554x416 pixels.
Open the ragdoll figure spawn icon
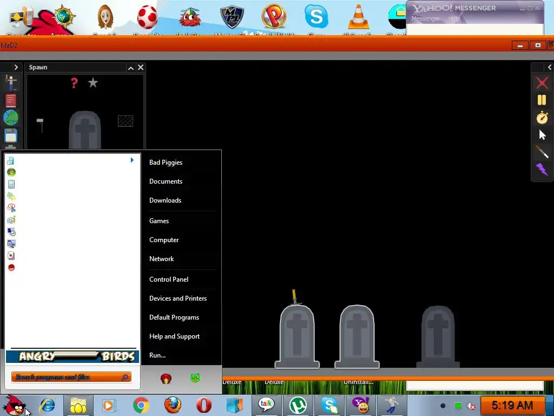point(11,83)
